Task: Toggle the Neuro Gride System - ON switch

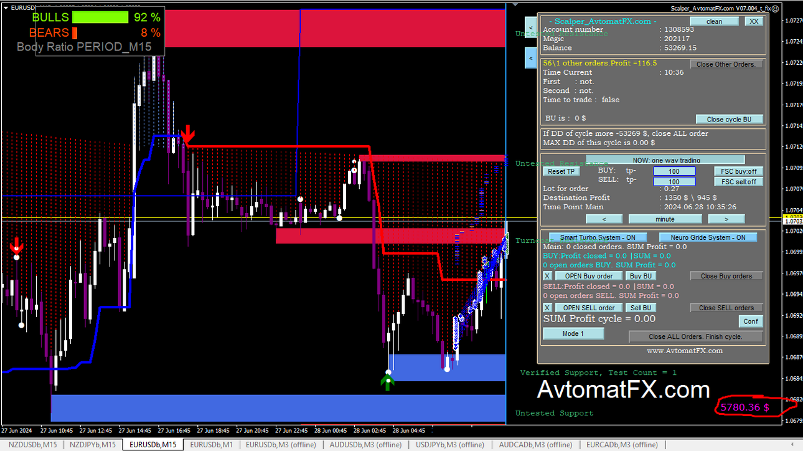Action: (x=708, y=237)
